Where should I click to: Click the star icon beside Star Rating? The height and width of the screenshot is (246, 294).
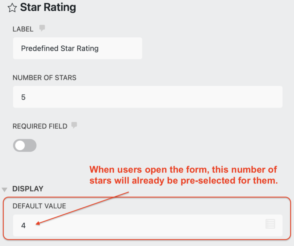click(x=12, y=7)
